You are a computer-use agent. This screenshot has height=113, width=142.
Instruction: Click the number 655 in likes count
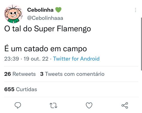(x=9, y=89)
